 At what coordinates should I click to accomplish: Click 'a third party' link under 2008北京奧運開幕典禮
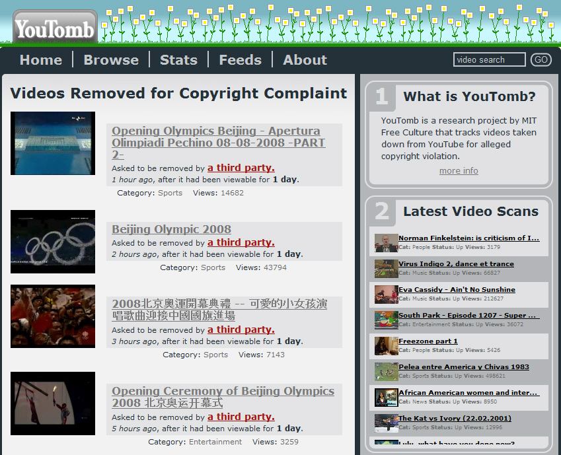(x=241, y=330)
